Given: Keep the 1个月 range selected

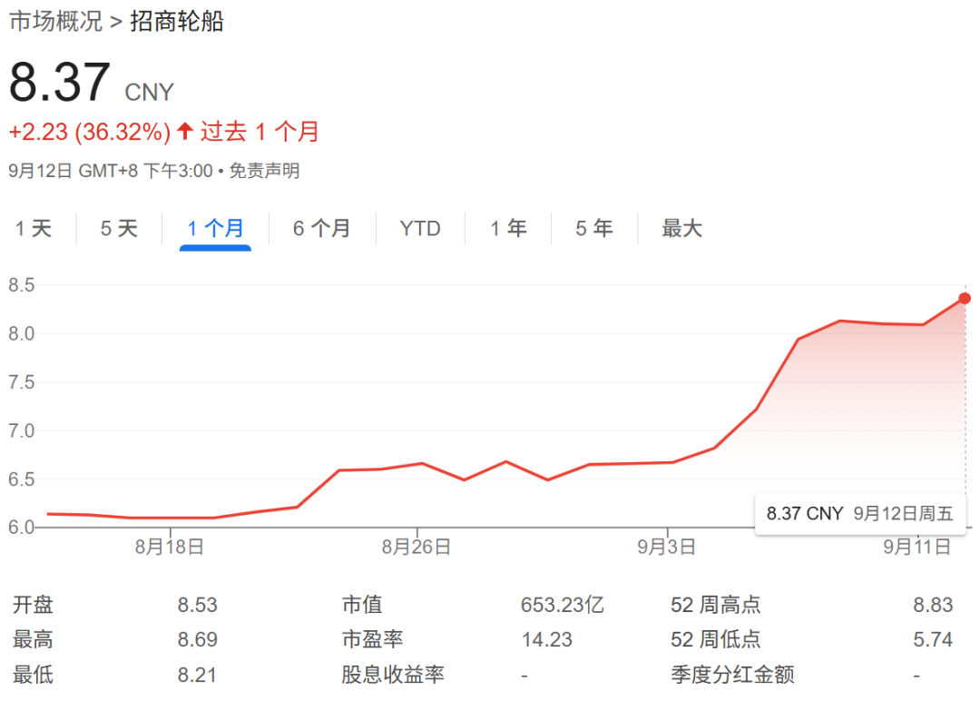Looking at the screenshot, I should [213, 229].
